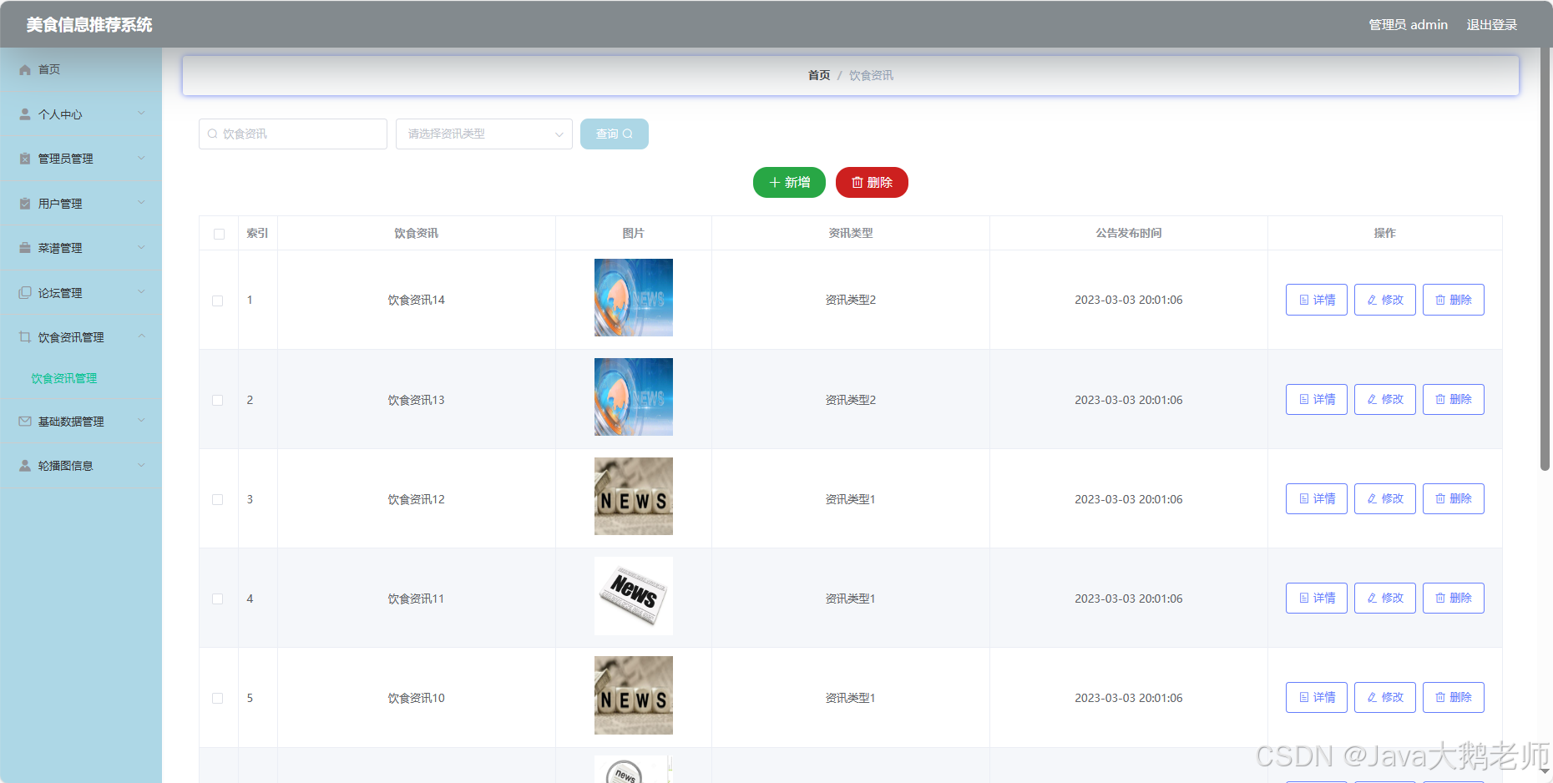The width and height of the screenshot is (1553, 783).
Task: Select the checkbox on 饮食资讯11 row
Action: point(218,599)
